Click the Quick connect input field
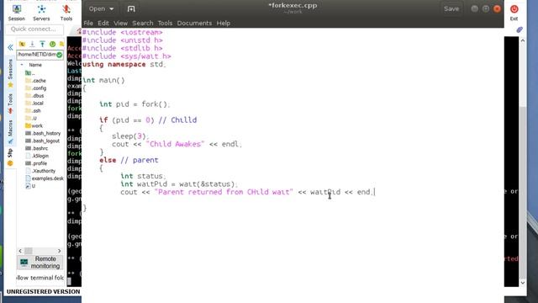 pyautogui.click(x=34, y=29)
